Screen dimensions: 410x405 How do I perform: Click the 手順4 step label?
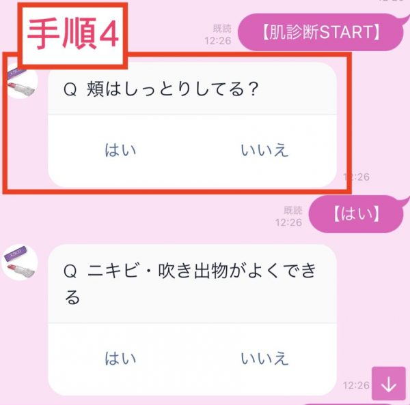click(72, 35)
